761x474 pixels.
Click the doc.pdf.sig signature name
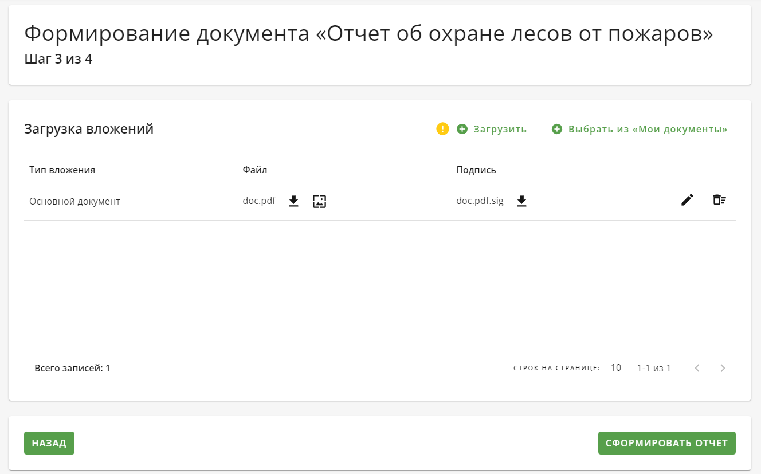point(480,201)
